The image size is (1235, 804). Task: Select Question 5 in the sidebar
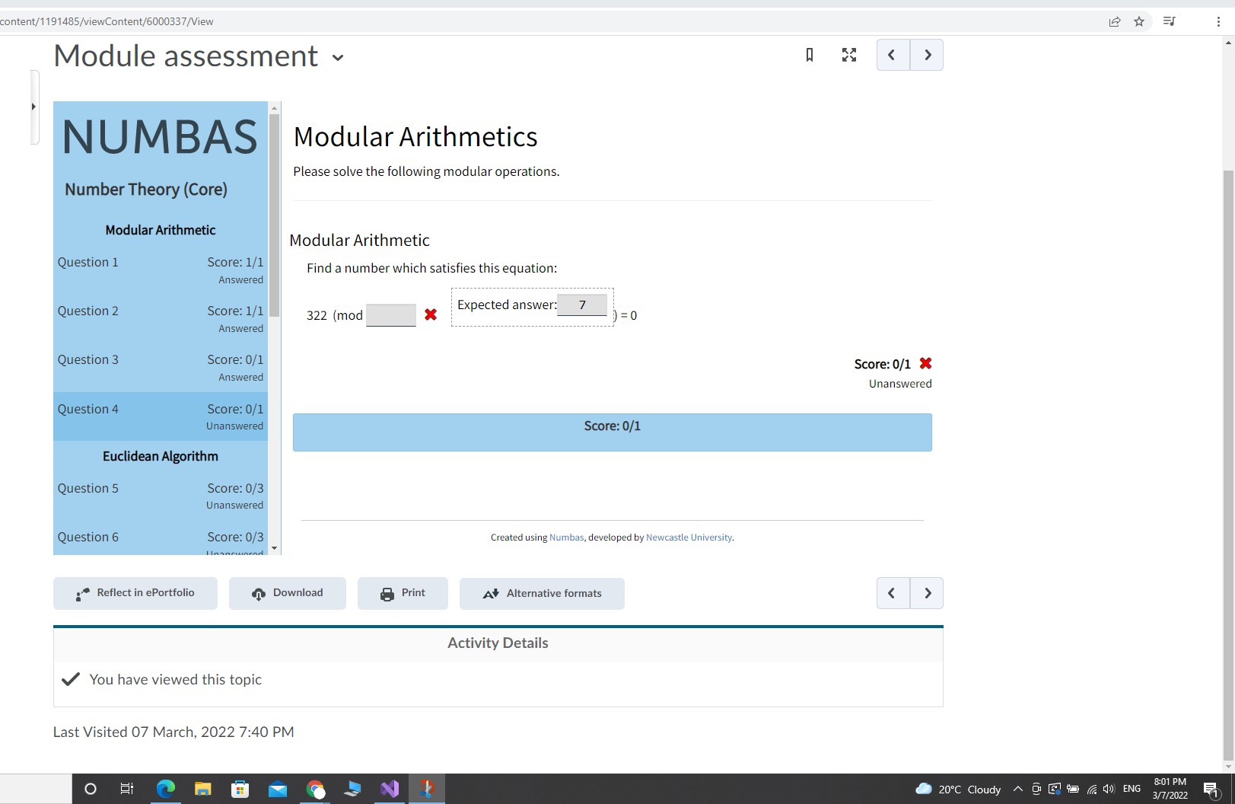[88, 488]
